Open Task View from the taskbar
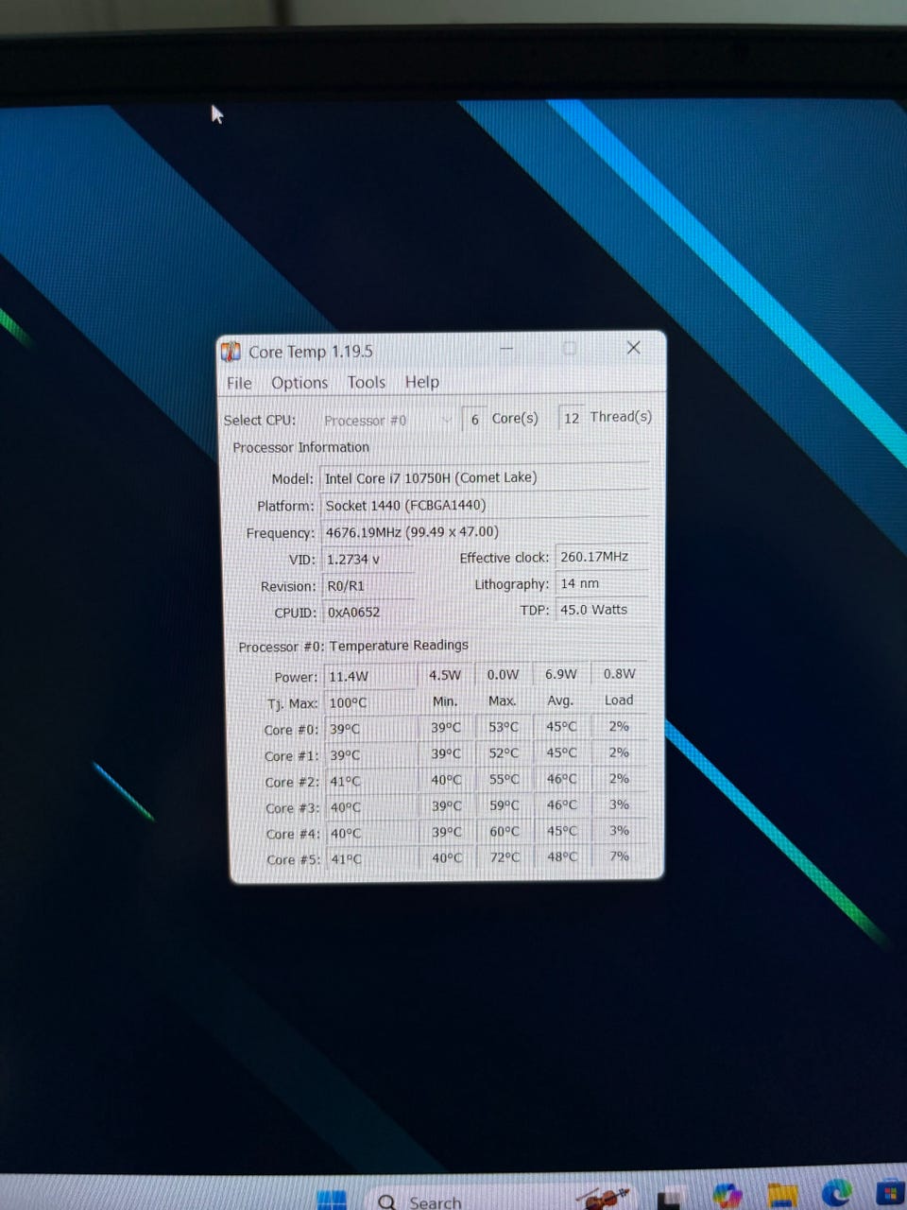 coord(670,1201)
